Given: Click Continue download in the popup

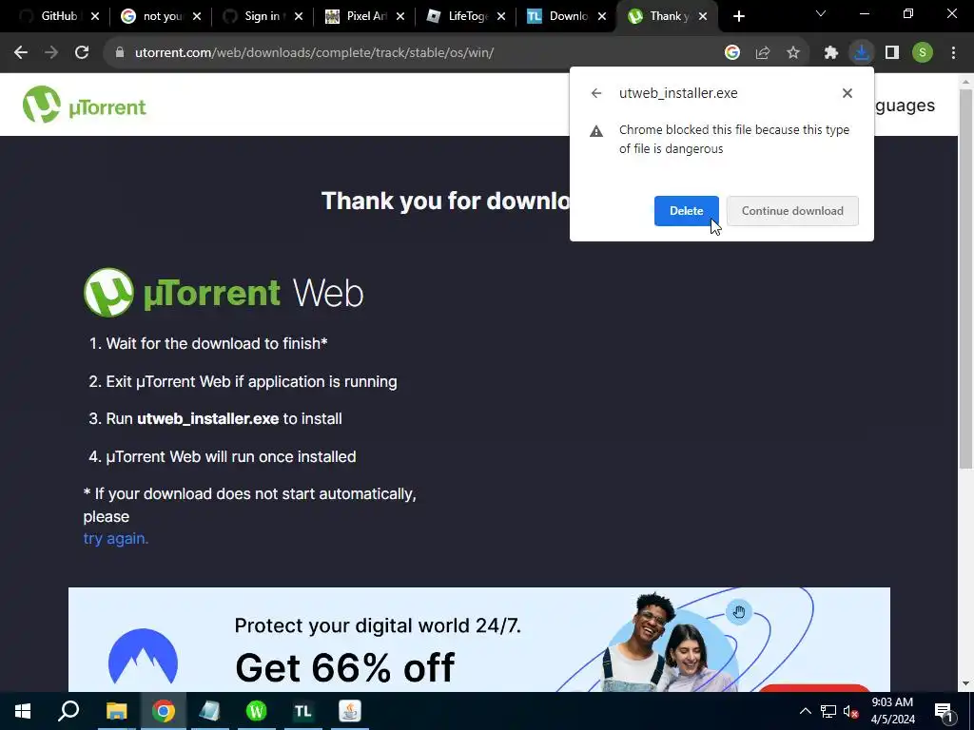Looking at the screenshot, I should click(792, 211).
